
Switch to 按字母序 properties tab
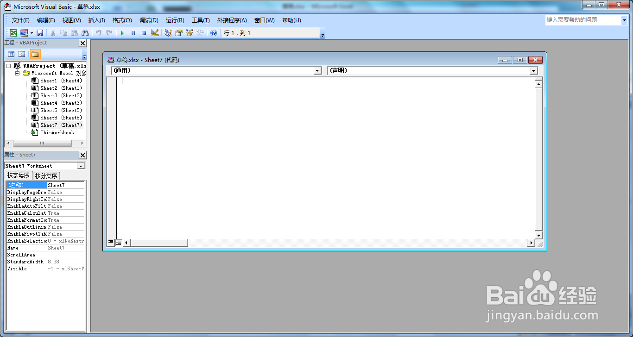(19, 175)
